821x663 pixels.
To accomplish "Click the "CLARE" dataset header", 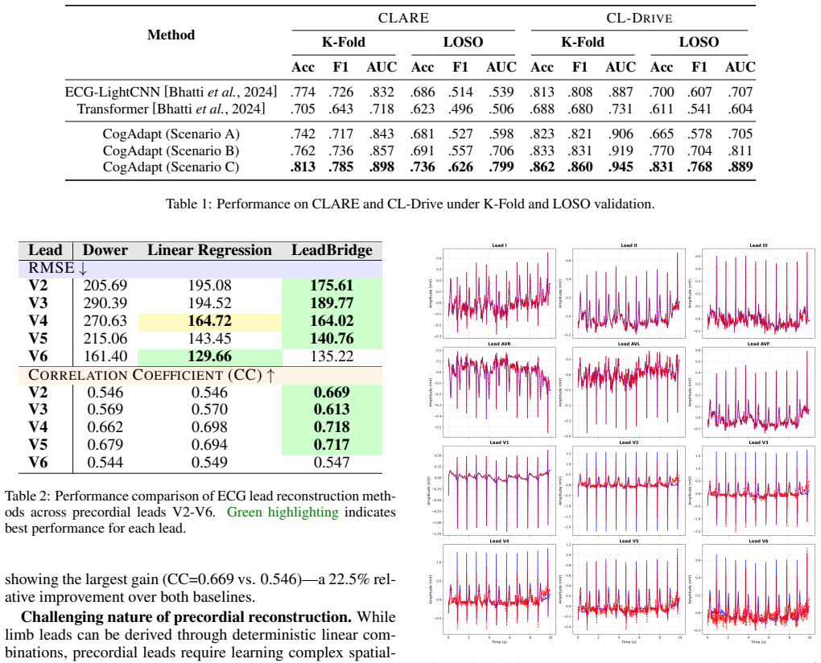I will pos(403,18).
